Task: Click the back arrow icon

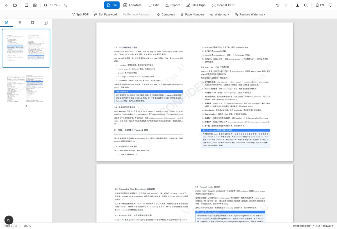Action: (x=6, y=5)
